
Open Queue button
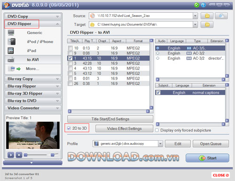211,144
